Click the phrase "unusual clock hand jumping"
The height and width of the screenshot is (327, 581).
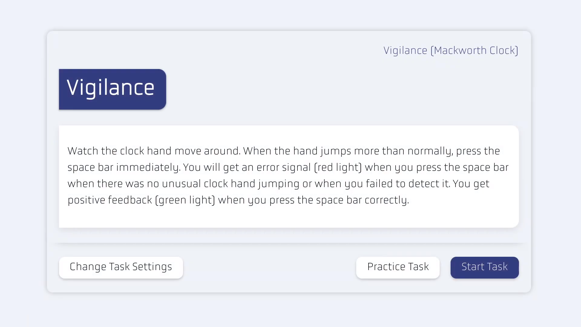[x=230, y=184]
